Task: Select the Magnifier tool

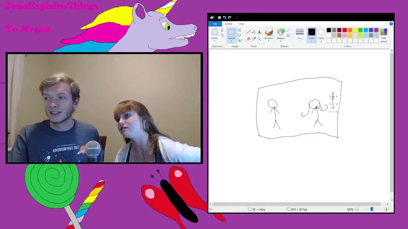Action: [x=259, y=38]
